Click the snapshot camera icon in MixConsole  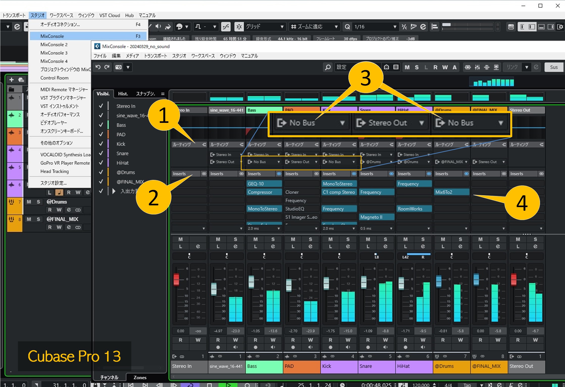coord(118,67)
